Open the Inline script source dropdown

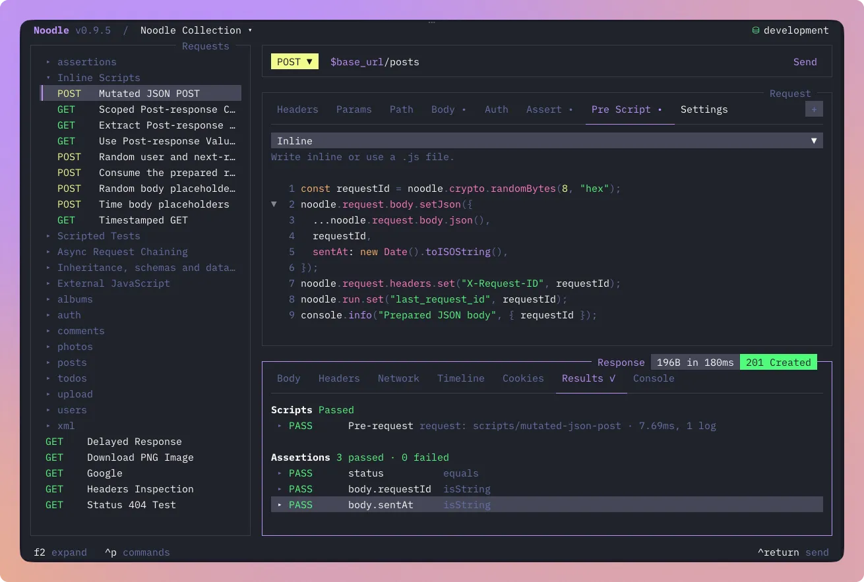547,141
